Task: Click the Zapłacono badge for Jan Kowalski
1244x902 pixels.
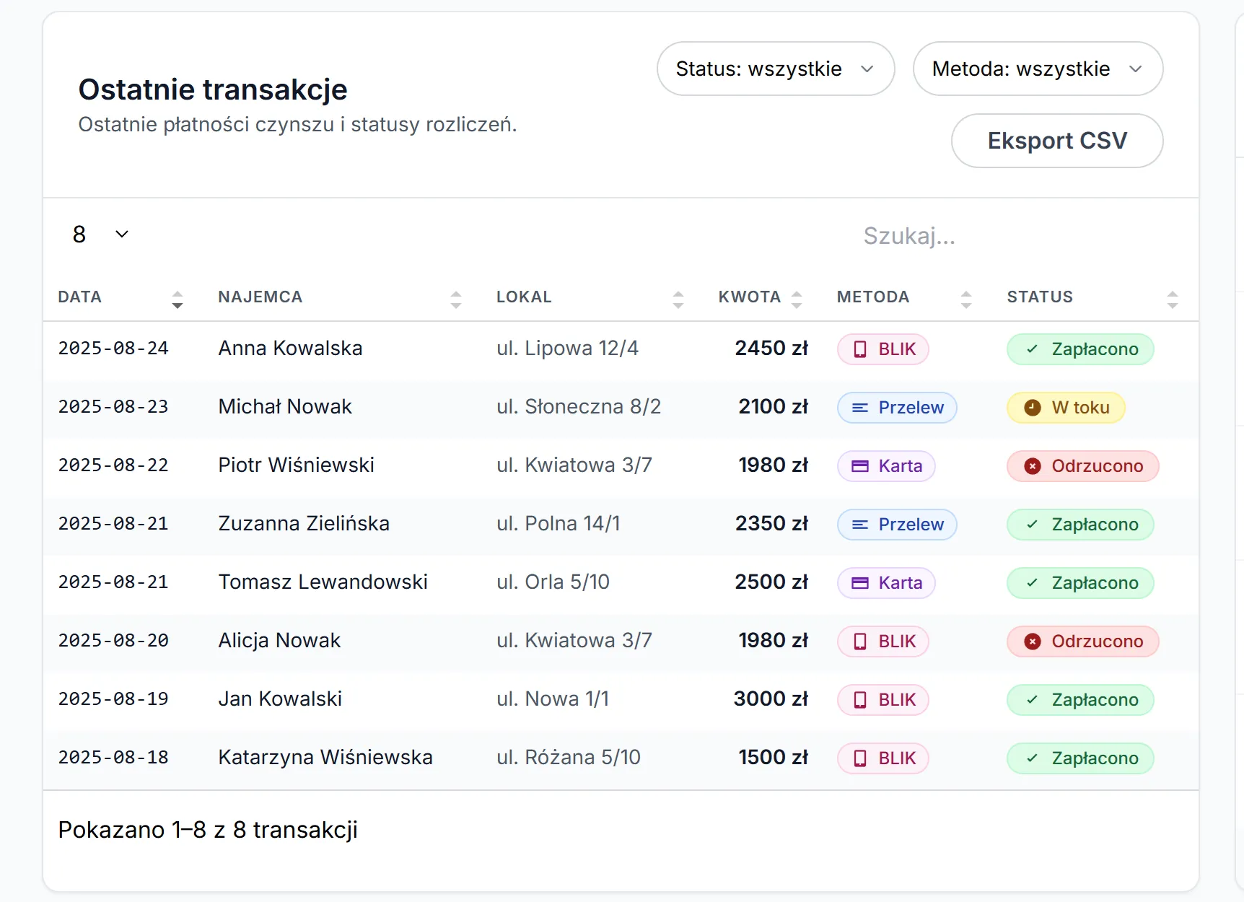Action: [1080, 700]
